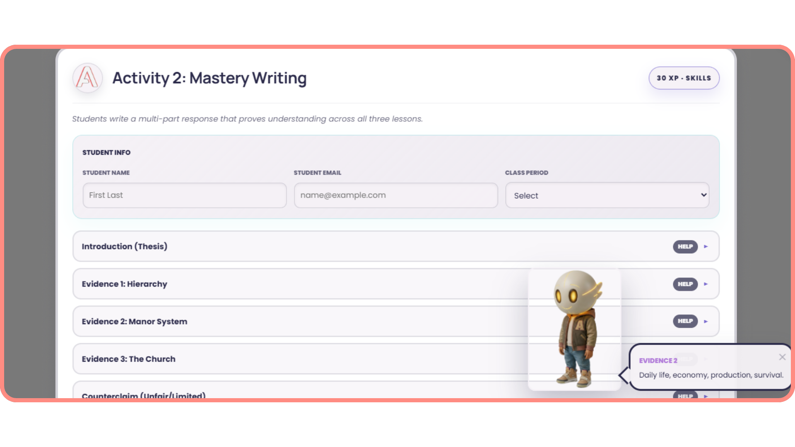Image resolution: width=795 pixels, height=447 pixels.
Task: Click Help badge on the Counterclaim row
Action: [x=685, y=395]
